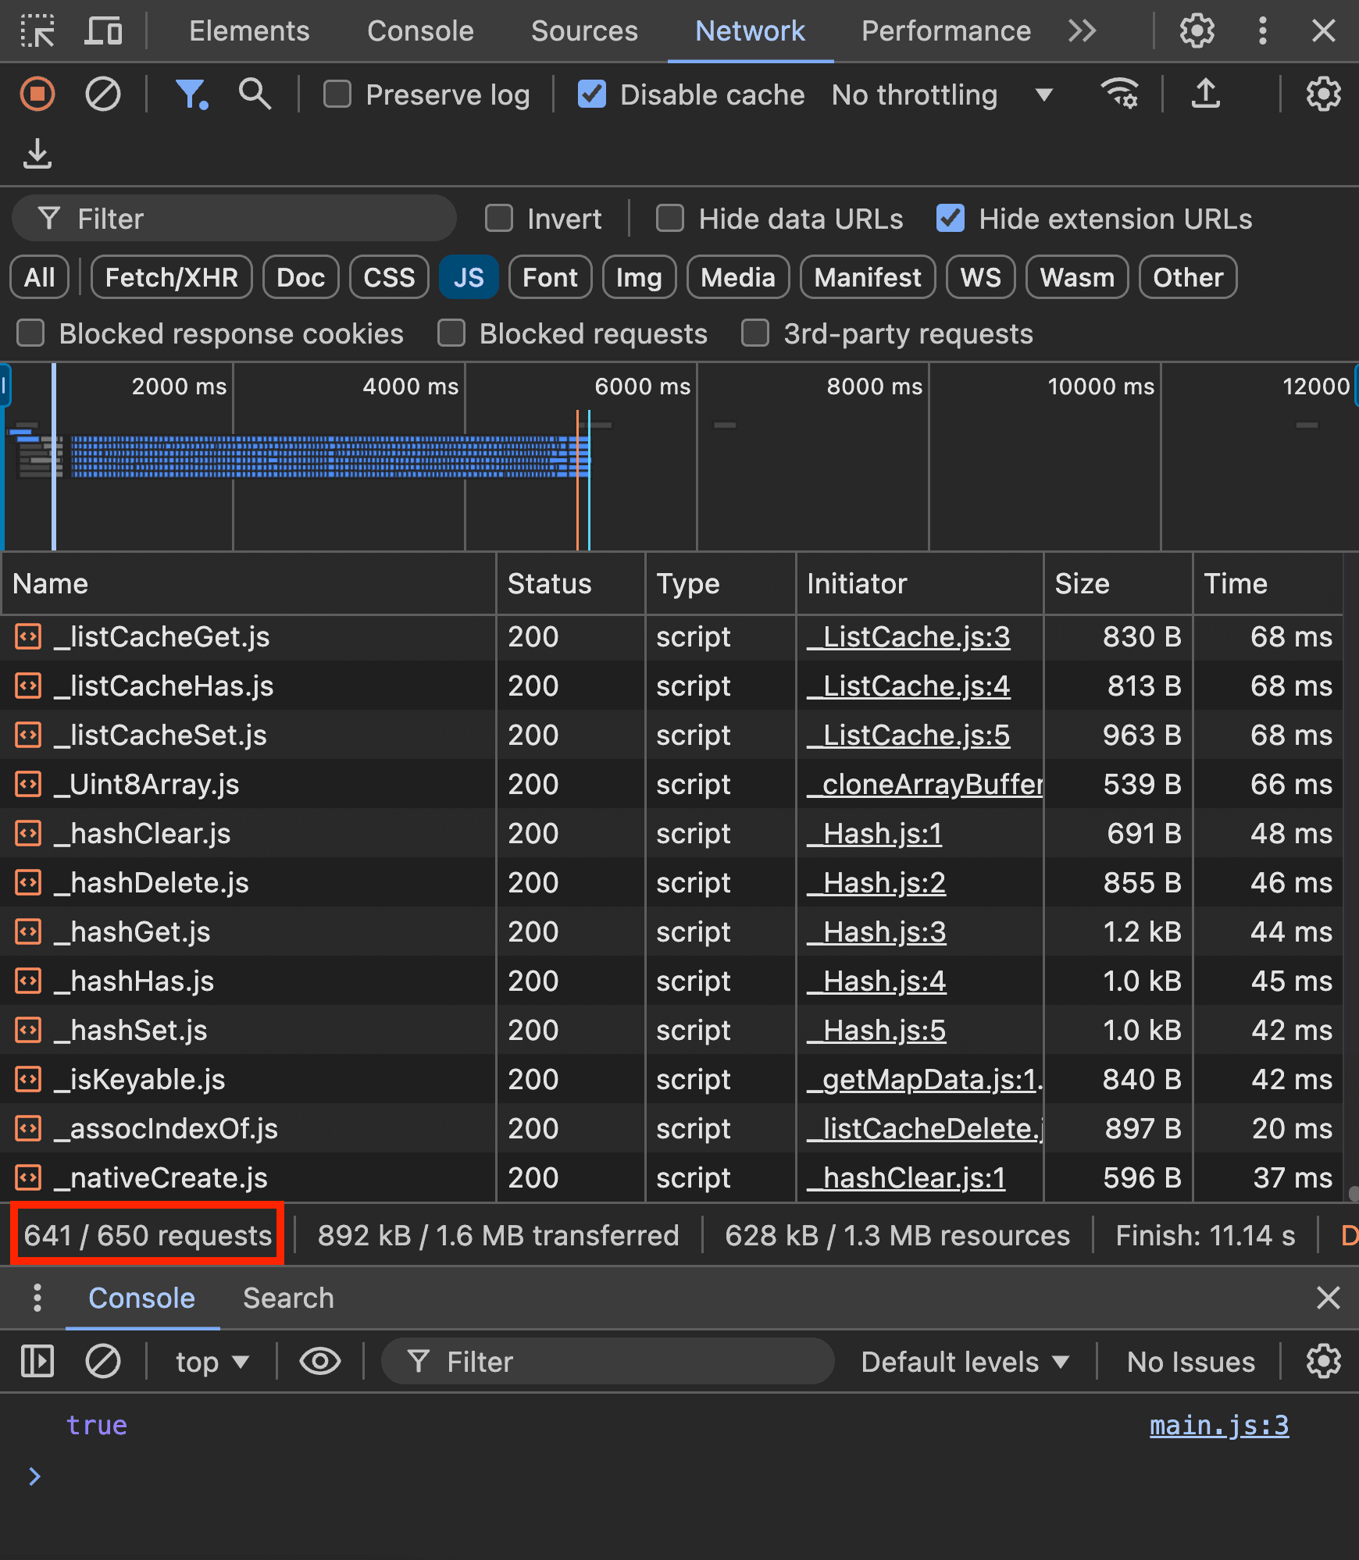
Task: Toggle the device toolbar icon
Action: [103, 31]
